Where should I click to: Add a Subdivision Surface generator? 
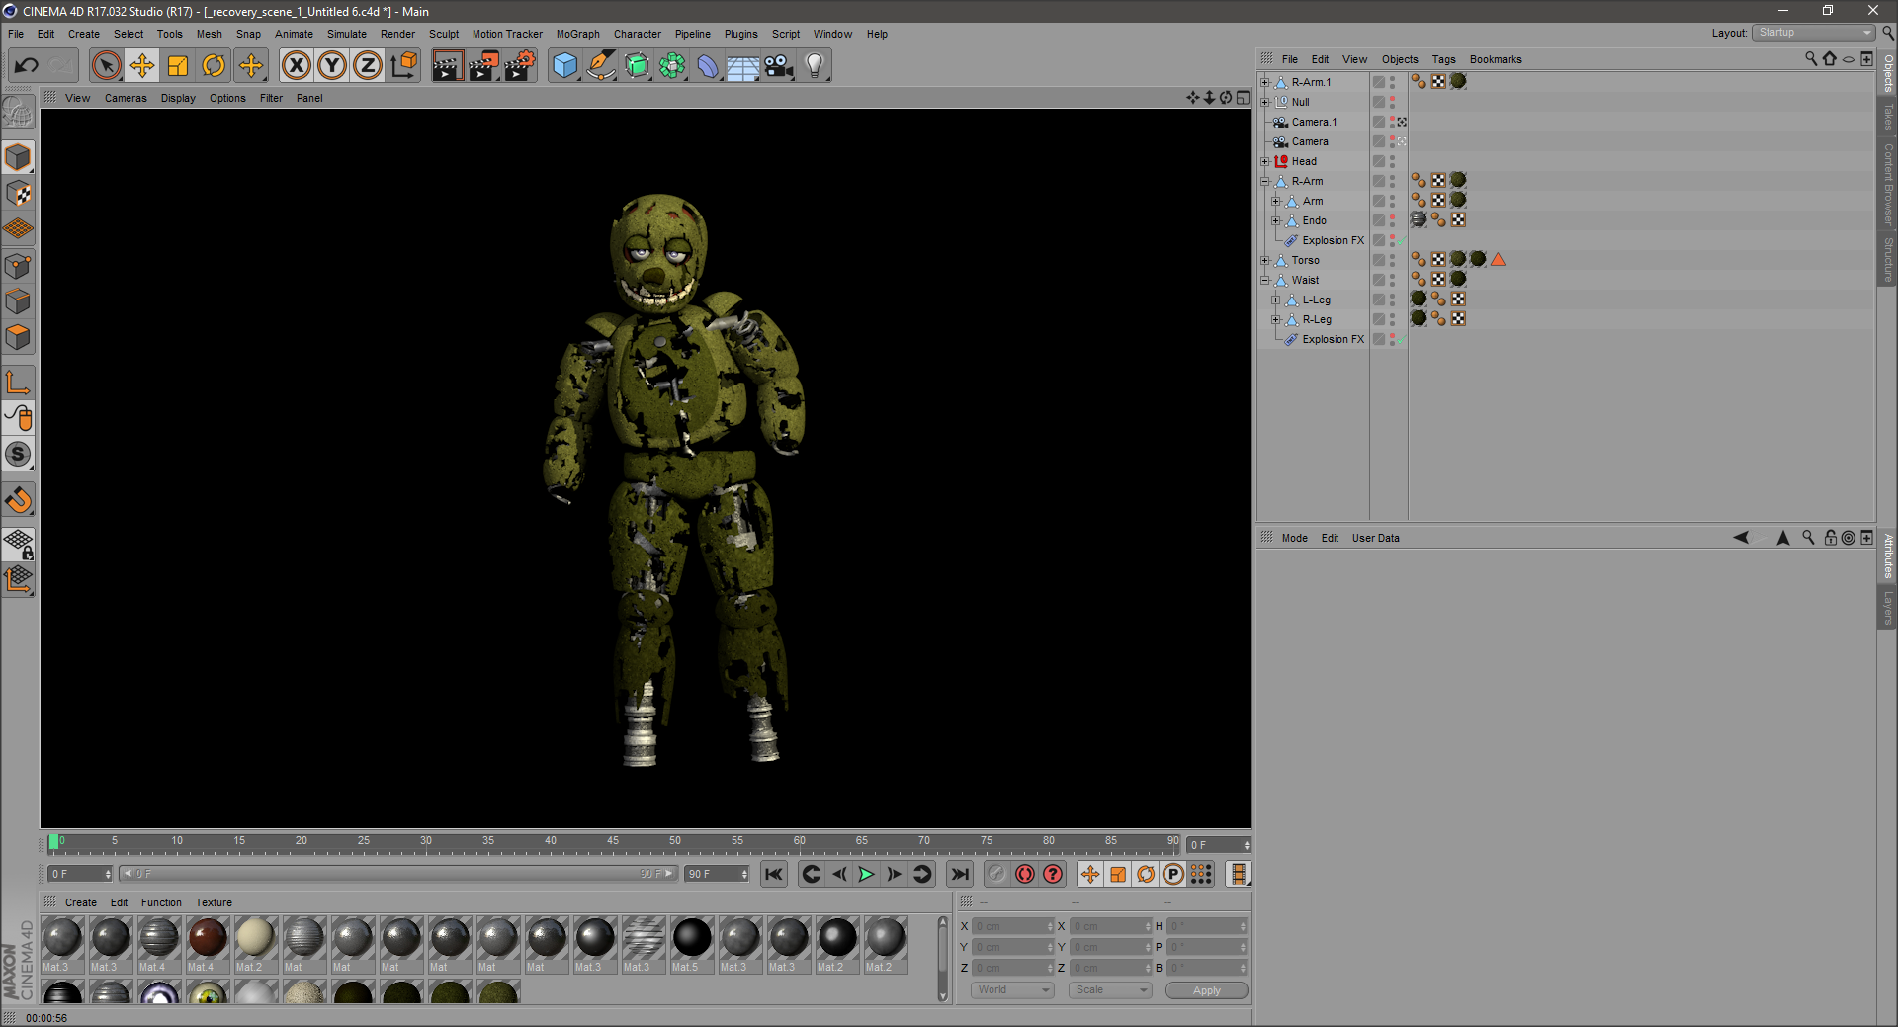click(x=637, y=66)
